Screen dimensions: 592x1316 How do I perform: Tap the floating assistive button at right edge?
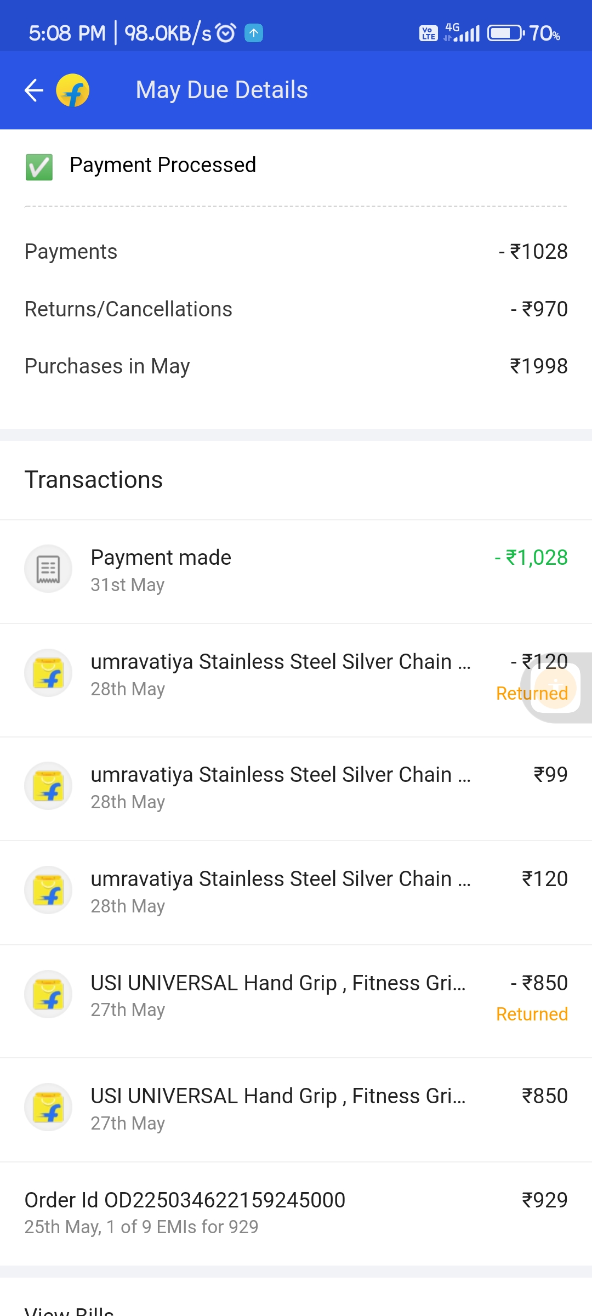point(556,688)
